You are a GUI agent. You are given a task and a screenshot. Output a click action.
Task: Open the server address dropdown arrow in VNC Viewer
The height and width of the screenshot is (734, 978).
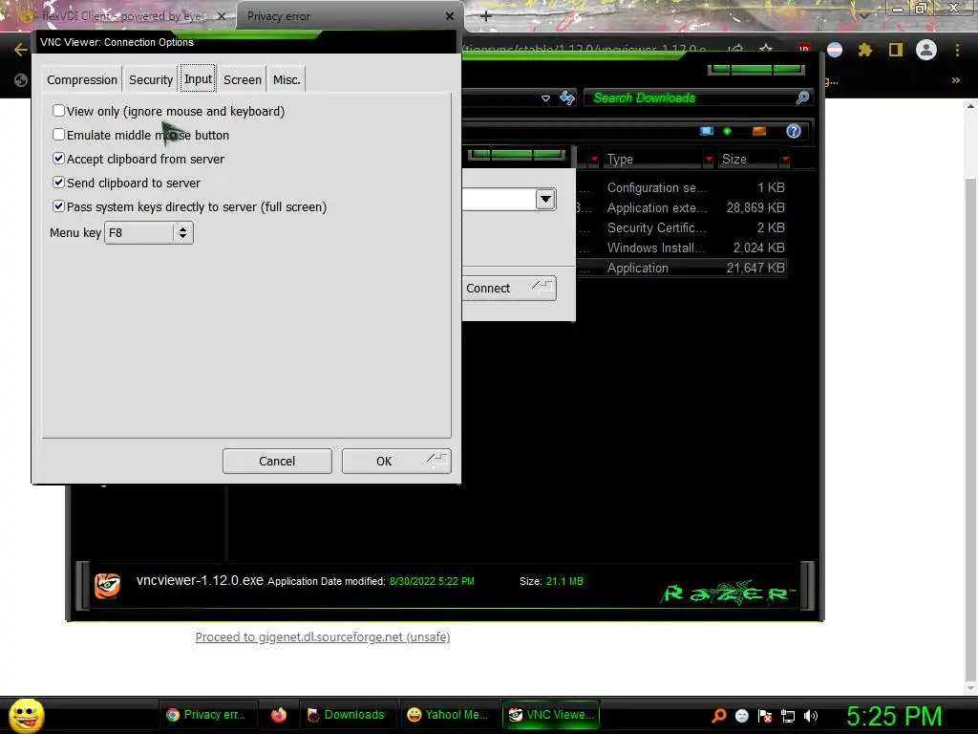(x=545, y=199)
